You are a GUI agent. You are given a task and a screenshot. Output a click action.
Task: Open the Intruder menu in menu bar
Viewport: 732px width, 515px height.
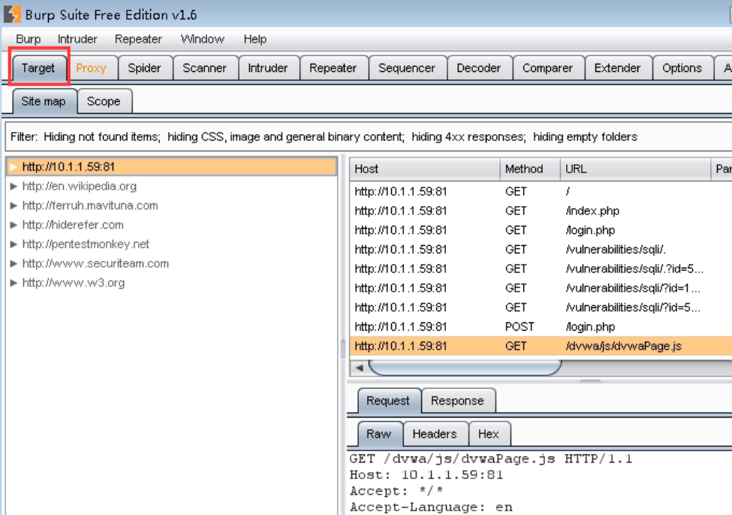click(x=77, y=39)
